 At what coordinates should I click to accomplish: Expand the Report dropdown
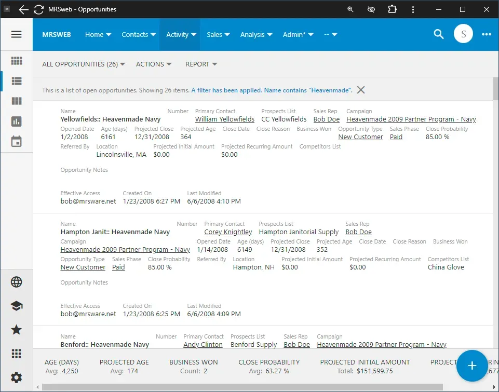pos(201,64)
